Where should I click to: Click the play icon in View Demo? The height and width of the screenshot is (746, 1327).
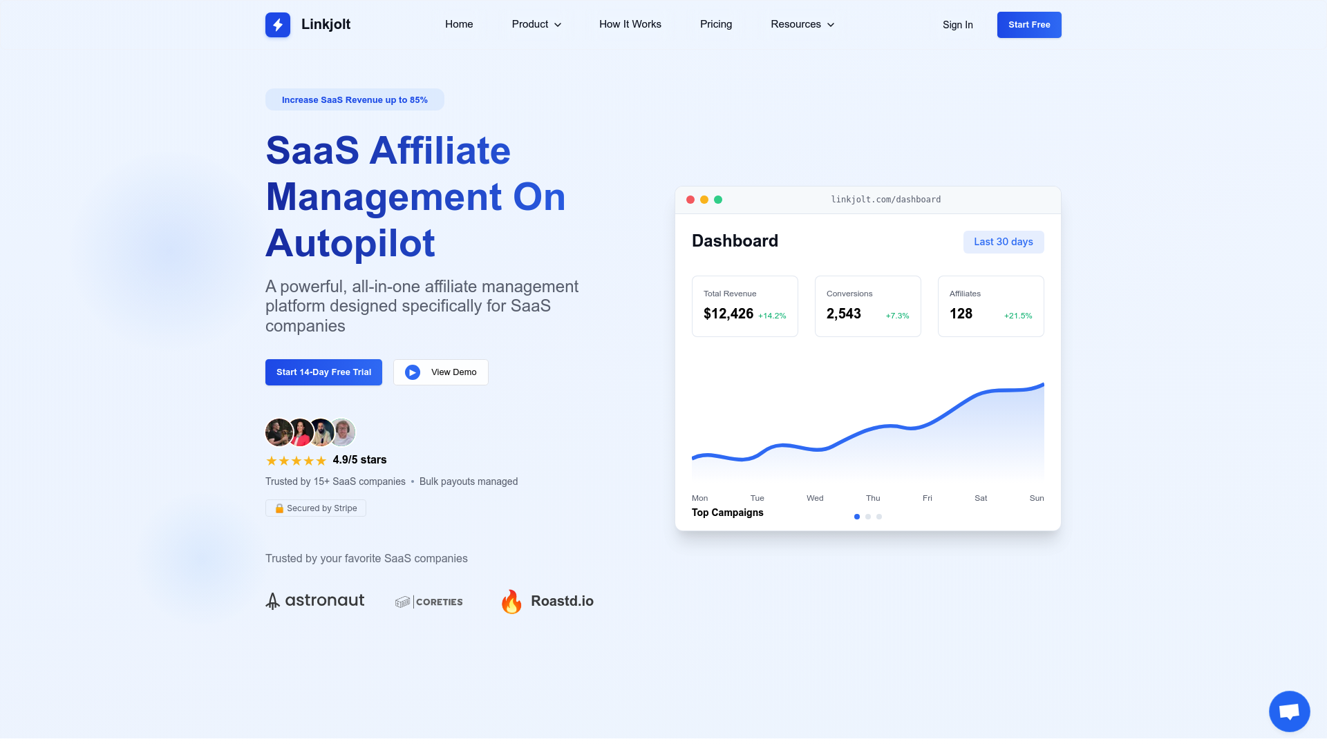click(x=413, y=372)
